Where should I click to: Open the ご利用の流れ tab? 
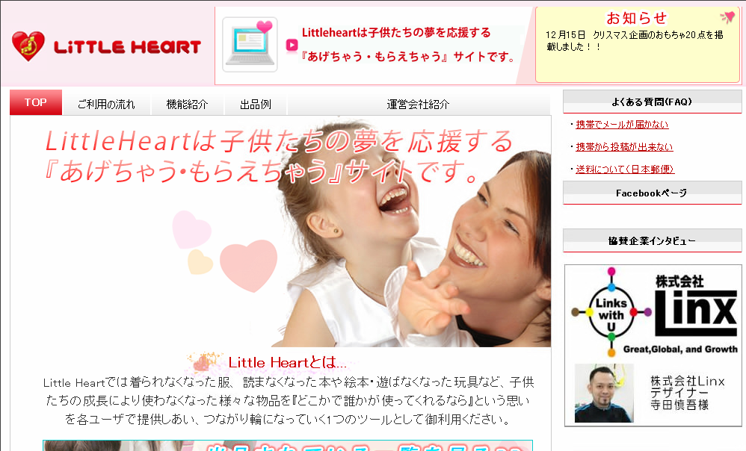click(106, 104)
